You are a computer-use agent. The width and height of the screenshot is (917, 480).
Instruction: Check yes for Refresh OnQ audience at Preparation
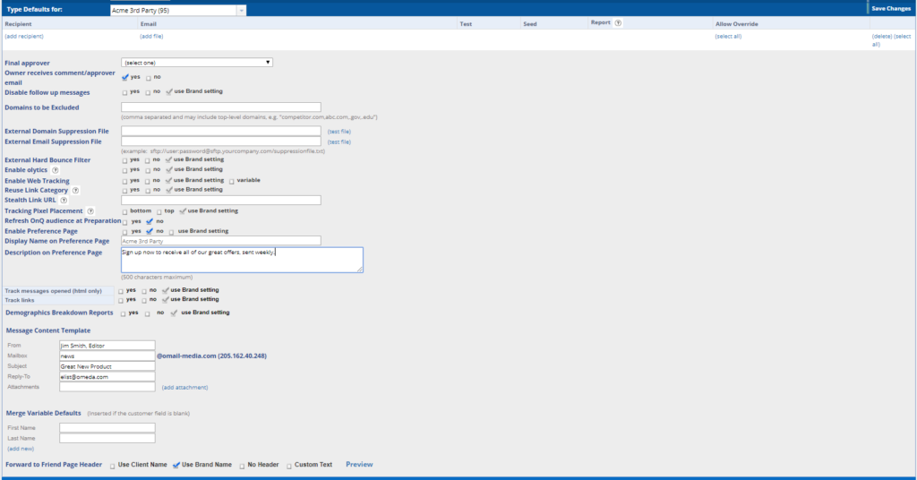(124, 222)
